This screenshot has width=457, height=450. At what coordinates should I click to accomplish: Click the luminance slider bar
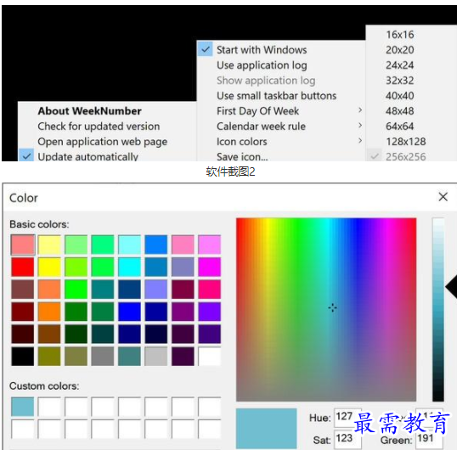[438, 309]
